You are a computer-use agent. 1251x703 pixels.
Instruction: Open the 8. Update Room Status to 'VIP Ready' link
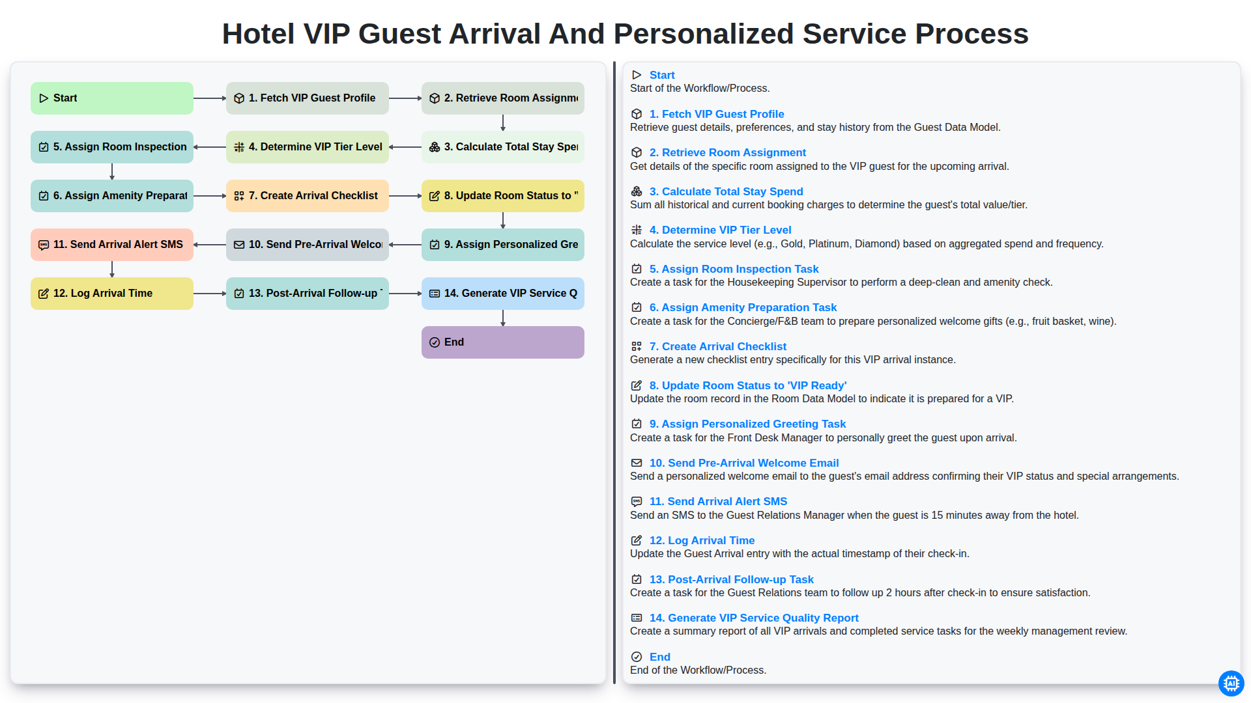(x=747, y=385)
